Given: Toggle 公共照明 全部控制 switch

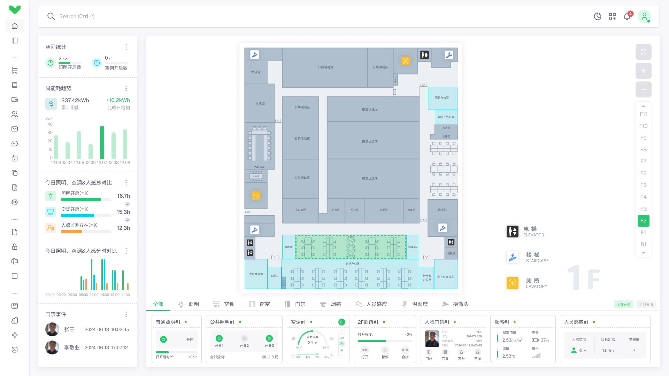Looking at the screenshot, I should [x=266, y=357].
